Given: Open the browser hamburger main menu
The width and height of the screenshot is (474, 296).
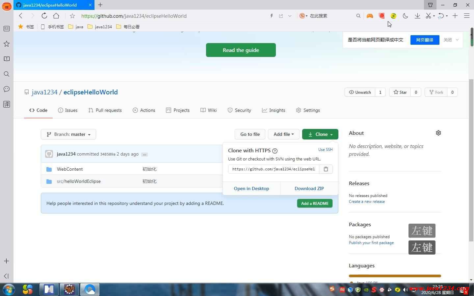Looking at the screenshot, I should coord(467,16).
